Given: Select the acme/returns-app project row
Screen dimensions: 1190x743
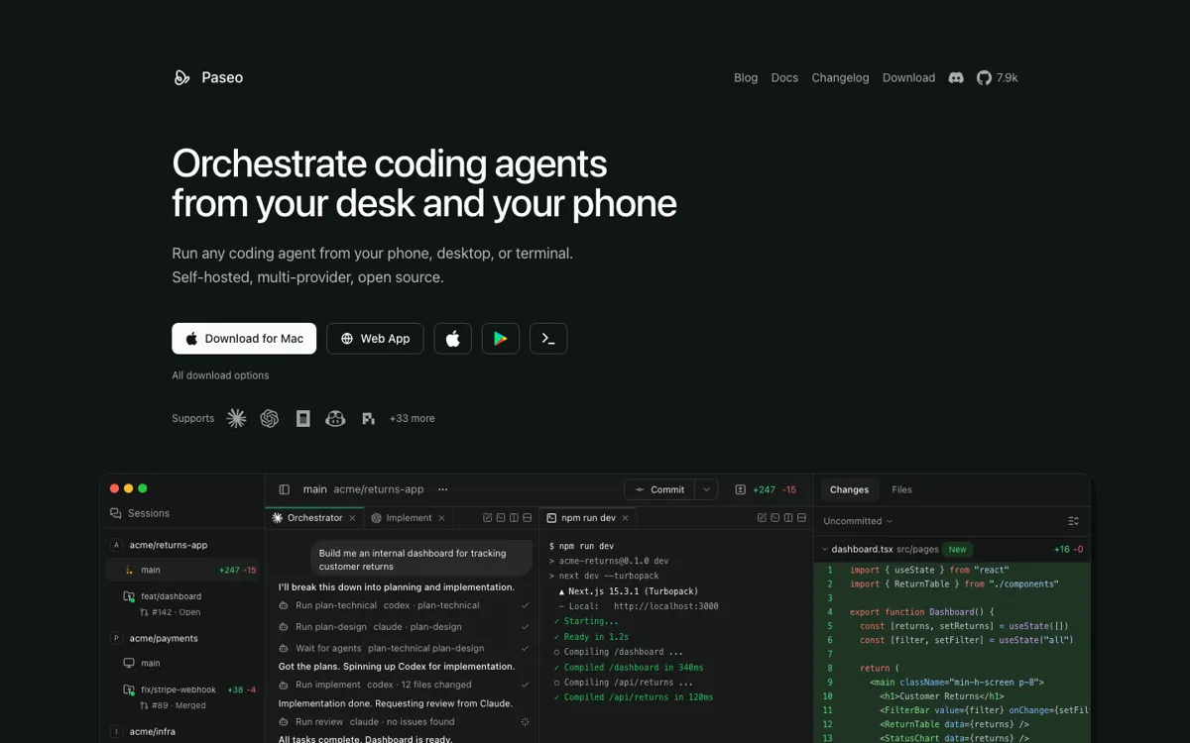Looking at the screenshot, I should [182, 545].
